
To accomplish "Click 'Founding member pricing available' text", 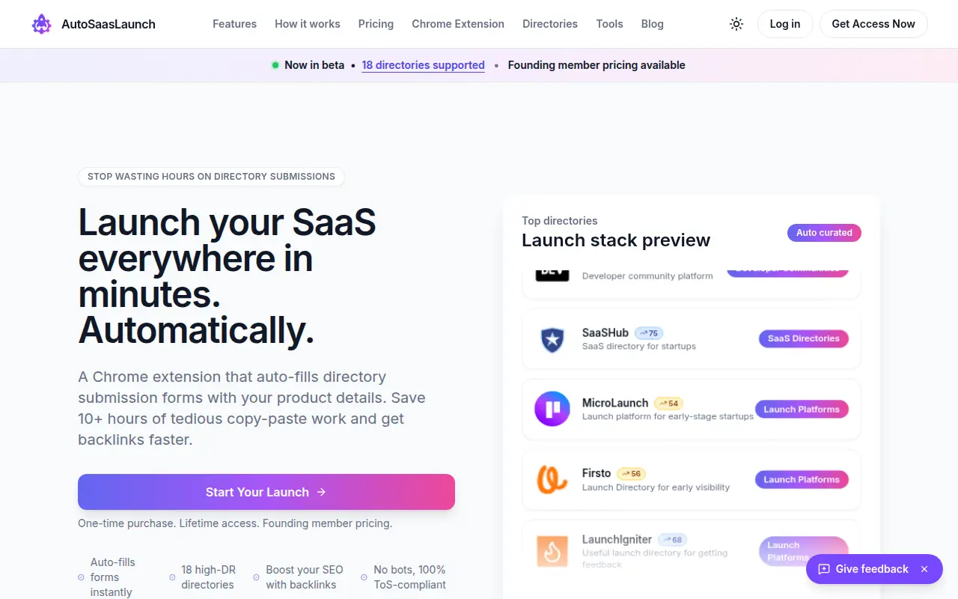I will click(x=597, y=65).
